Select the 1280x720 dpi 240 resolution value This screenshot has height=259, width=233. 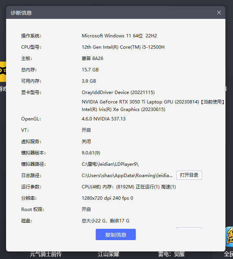(x=107, y=198)
